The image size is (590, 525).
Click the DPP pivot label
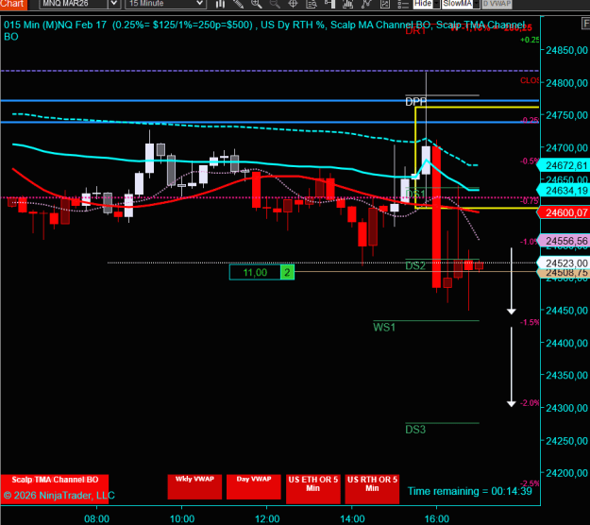tap(415, 102)
